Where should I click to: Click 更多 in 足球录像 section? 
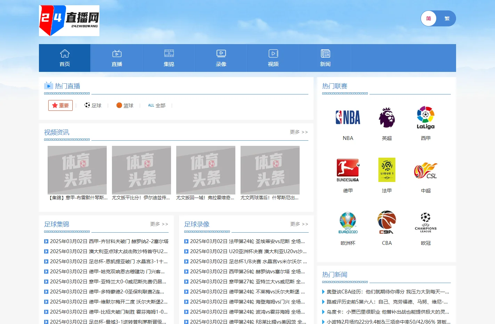[299, 224]
